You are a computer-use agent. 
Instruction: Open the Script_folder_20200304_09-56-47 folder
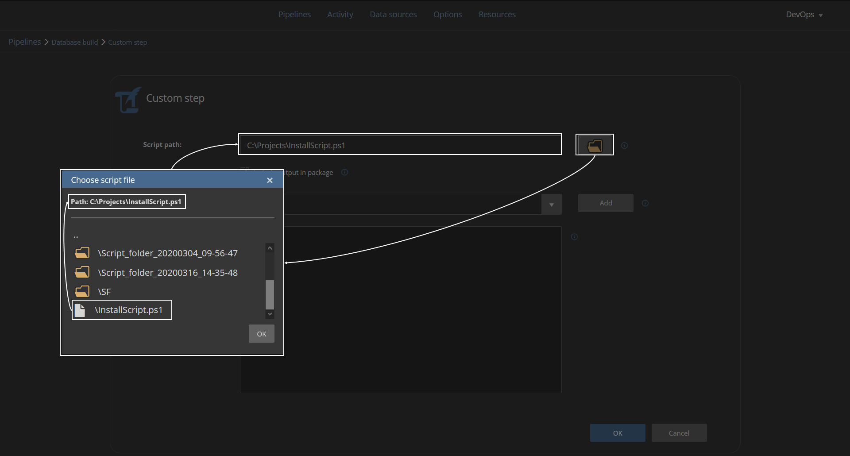(x=167, y=253)
